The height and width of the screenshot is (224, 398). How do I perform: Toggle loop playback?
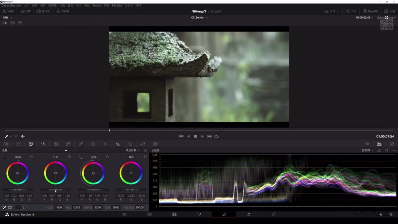[217, 136]
